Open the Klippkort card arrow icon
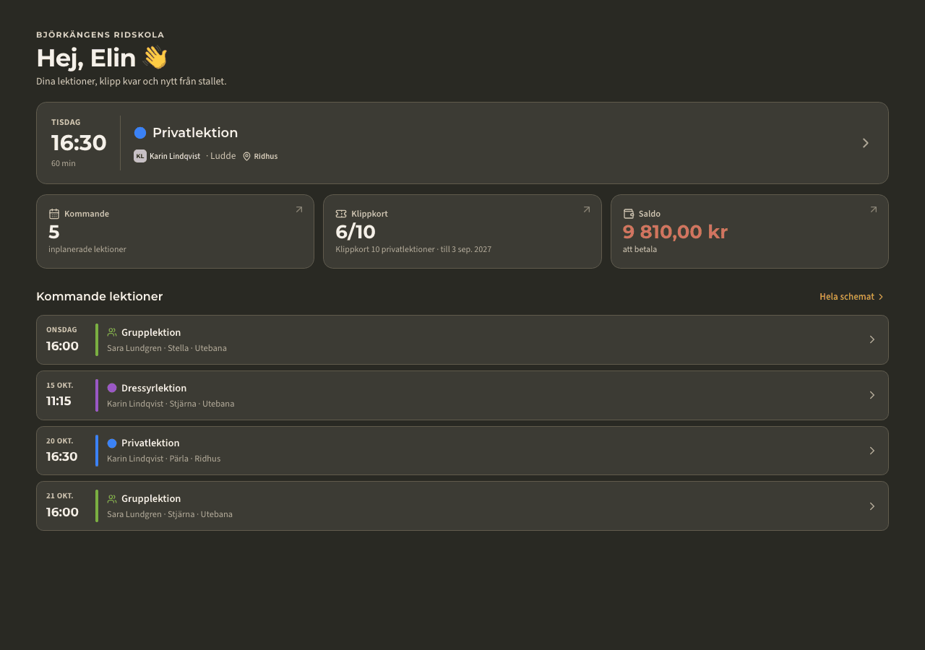The height and width of the screenshot is (650, 925). tap(587, 209)
